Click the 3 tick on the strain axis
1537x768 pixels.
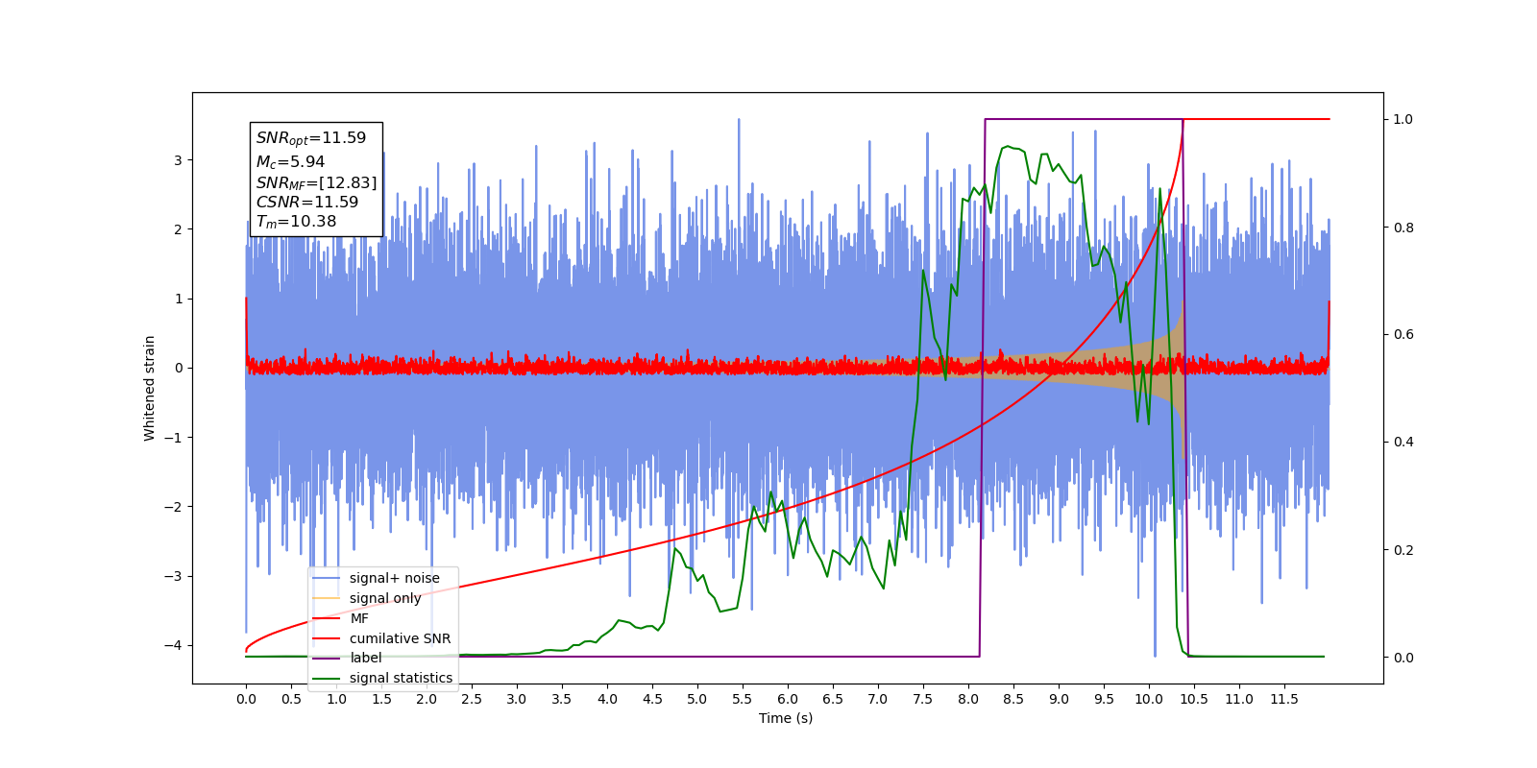point(178,160)
